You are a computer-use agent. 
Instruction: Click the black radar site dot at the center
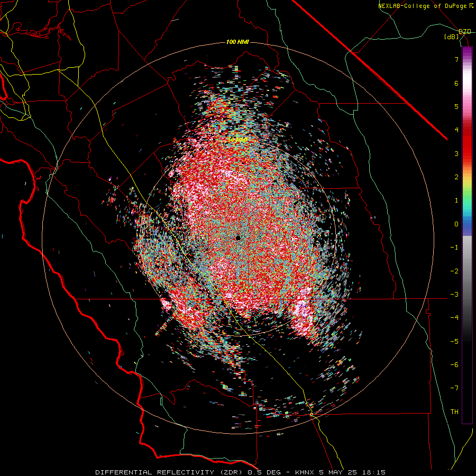pos(238,238)
